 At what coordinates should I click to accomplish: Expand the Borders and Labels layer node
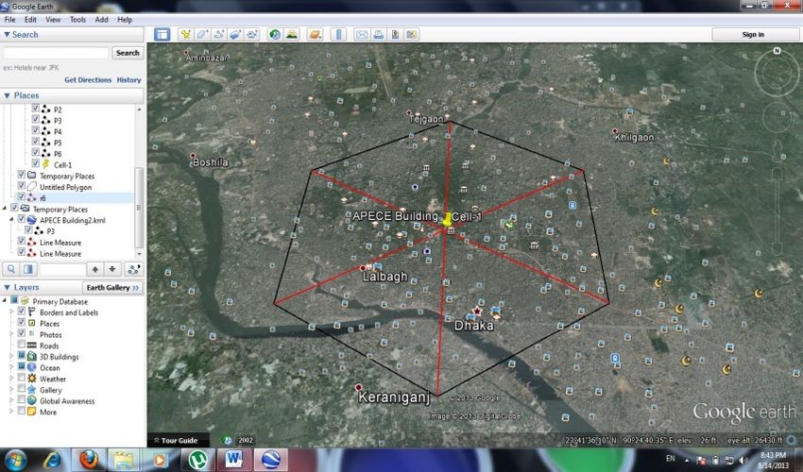tap(11, 312)
